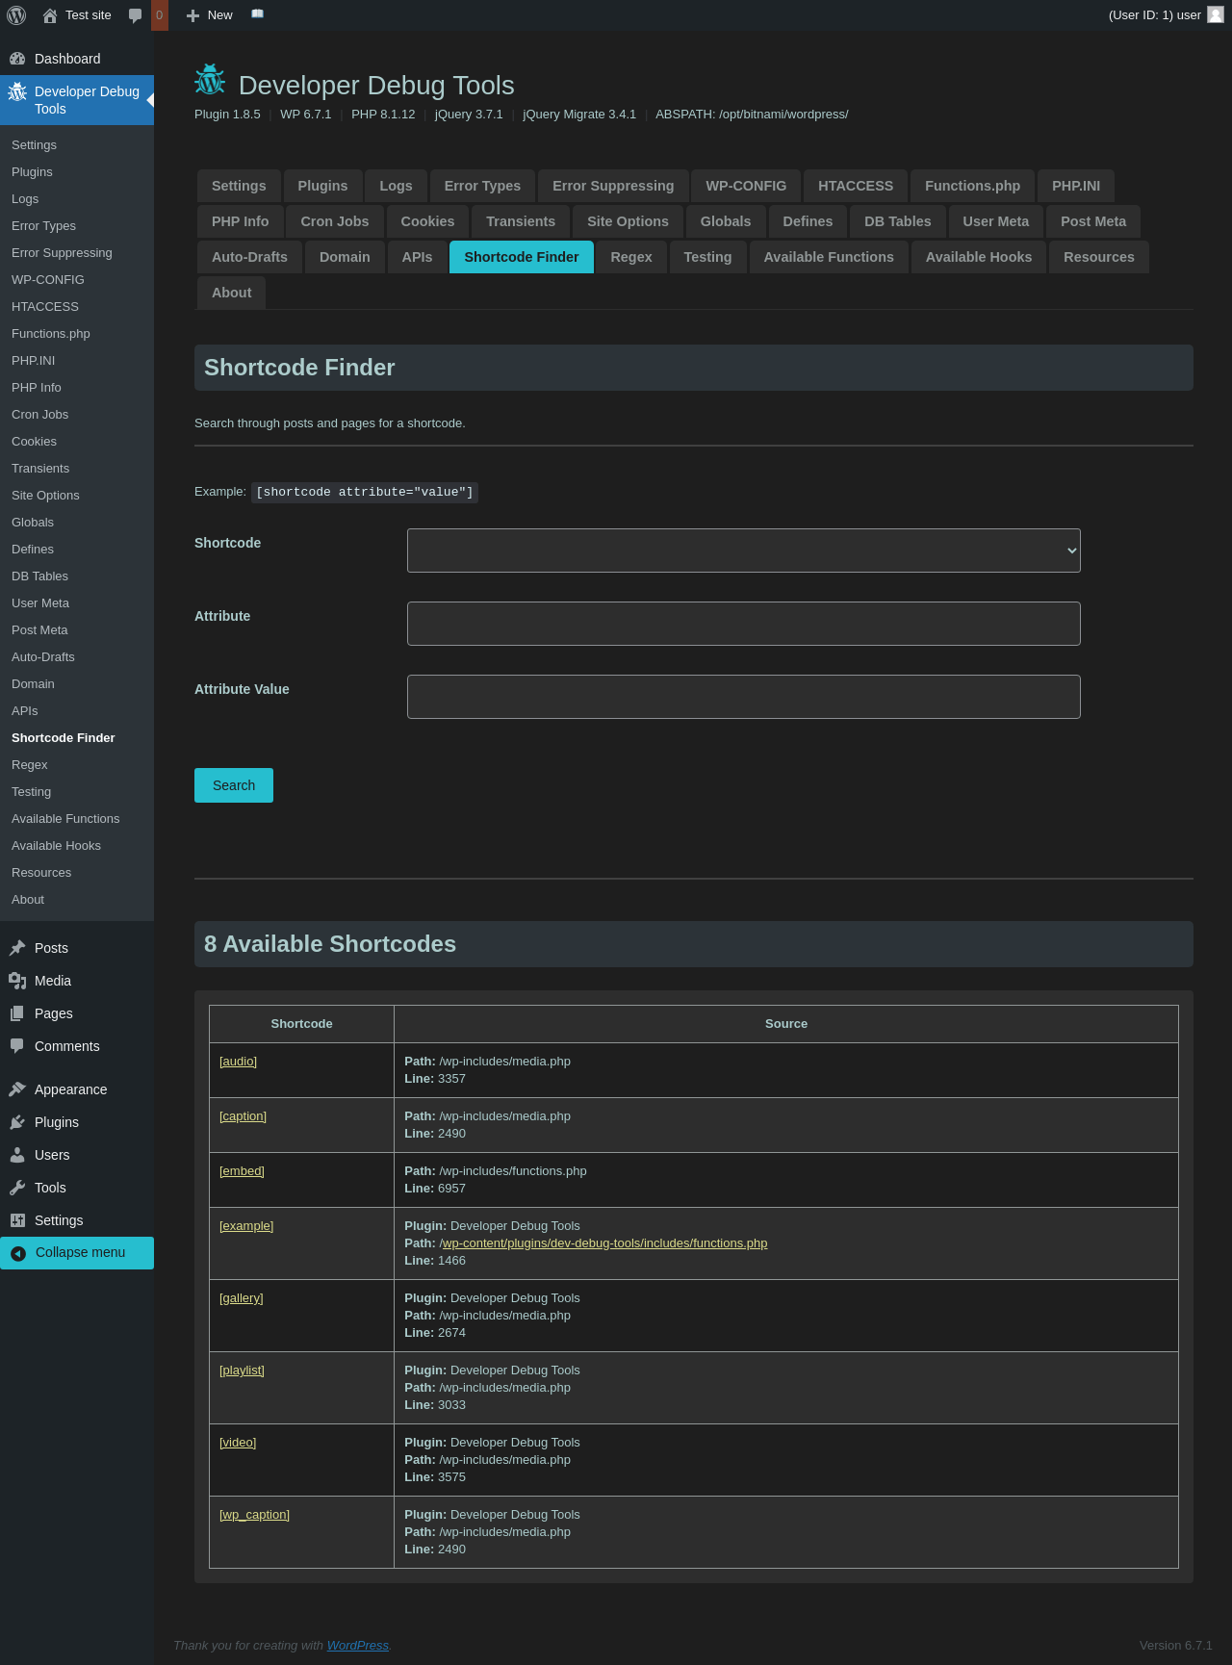Open the [gallery] shortcode link
This screenshot has width=1232, height=1665.
(x=241, y=1298)
